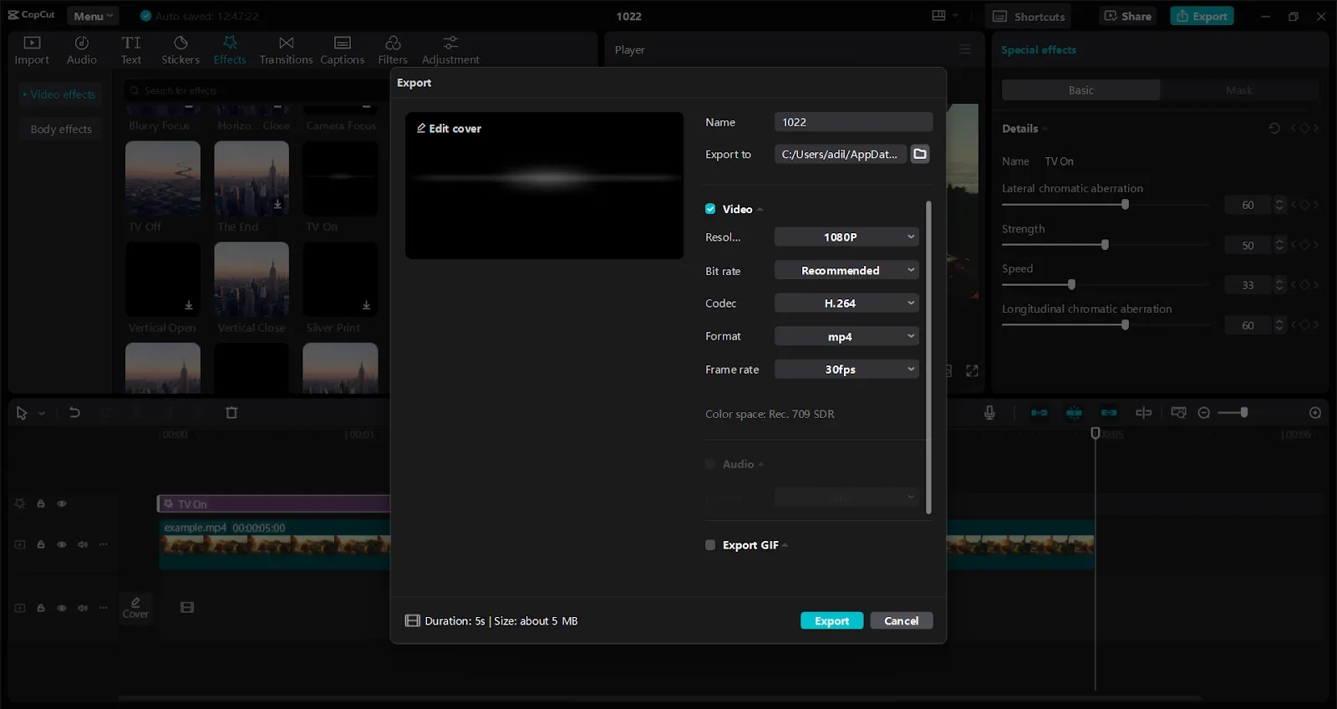Click the Edit cover pencil icon
This screenshot has height=709, width=1337.
click(421, 128)
